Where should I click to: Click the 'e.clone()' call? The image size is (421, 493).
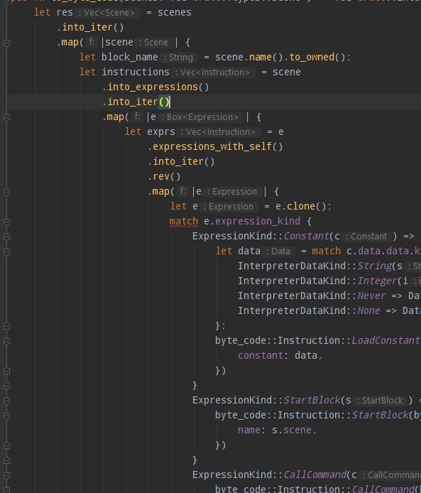coord(301,206)
